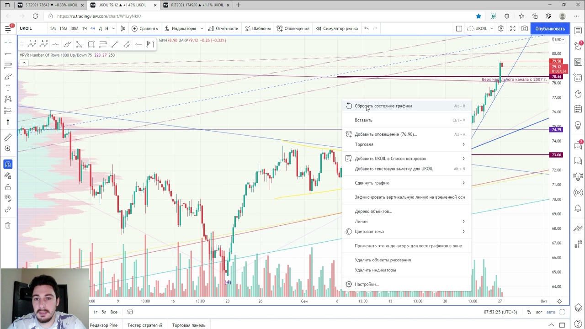
Task: Open Шаблоны templates
Action: 257,28
